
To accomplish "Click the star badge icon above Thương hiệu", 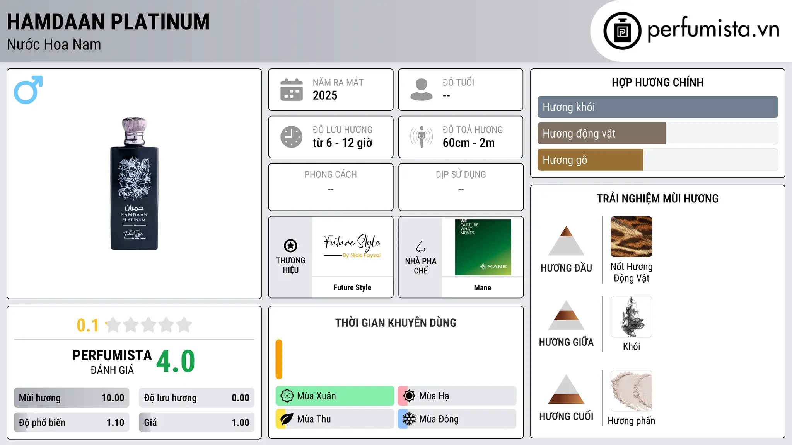I will pos(290,245).
